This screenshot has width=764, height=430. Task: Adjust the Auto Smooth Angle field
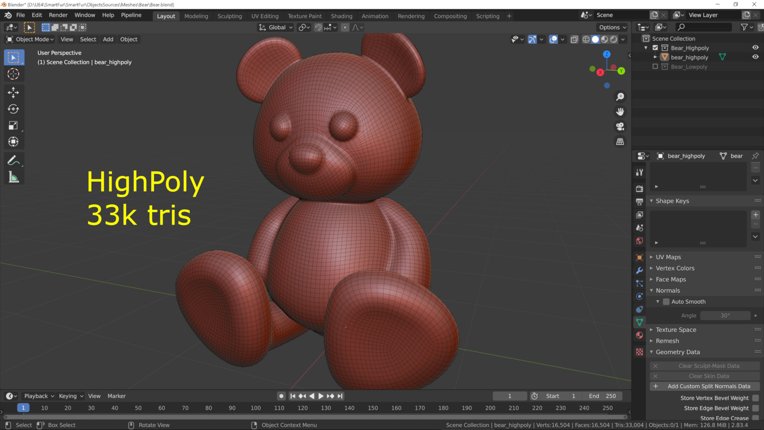[x=725, y=316]
